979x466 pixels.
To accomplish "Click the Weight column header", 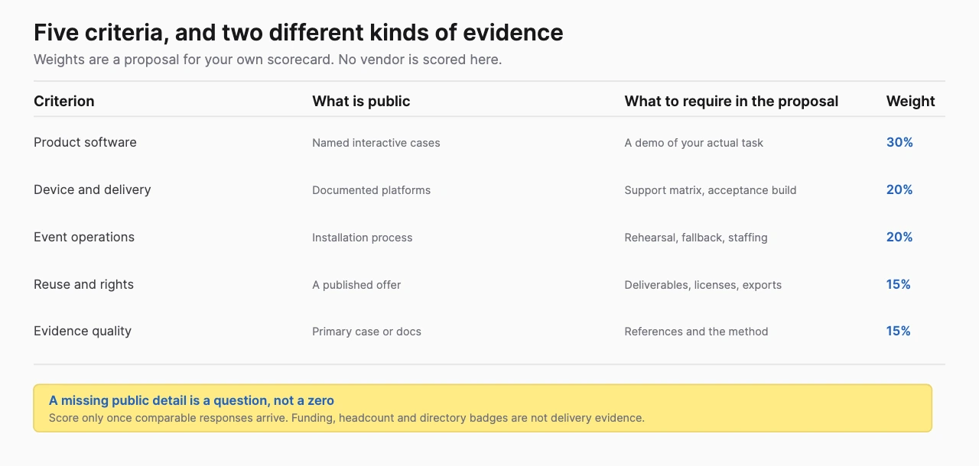I will coord(910,101).
